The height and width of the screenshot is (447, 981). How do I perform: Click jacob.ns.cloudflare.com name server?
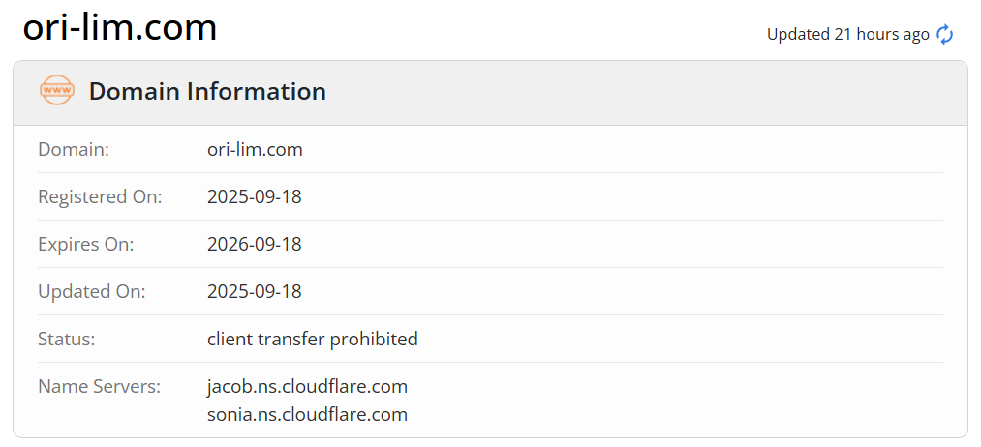307,387
